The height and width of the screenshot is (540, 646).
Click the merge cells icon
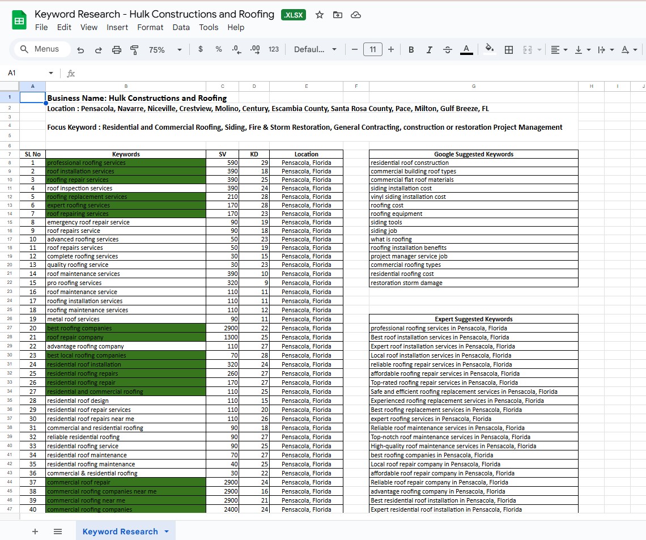pos(528,50)
